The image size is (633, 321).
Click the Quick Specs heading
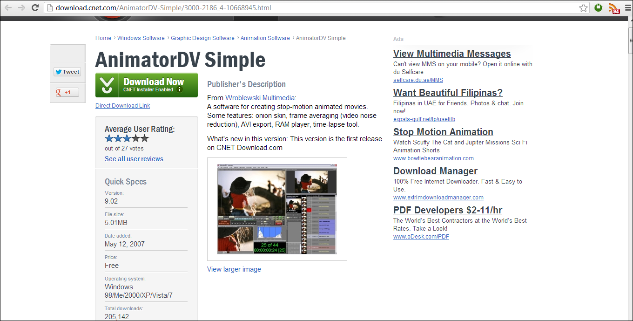[126, 182]
